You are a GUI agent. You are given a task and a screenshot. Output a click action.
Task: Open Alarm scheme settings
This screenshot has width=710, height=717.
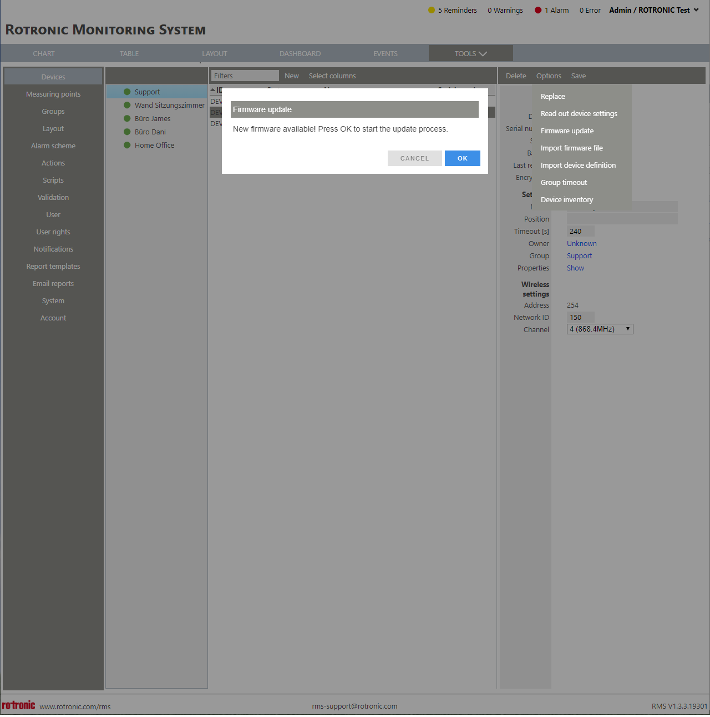tap(53, 146)
